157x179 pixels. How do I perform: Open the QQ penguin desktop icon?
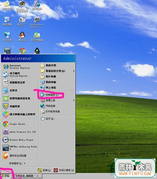click(x=22, y=37)
